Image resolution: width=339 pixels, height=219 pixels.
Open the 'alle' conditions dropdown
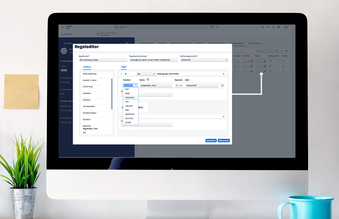click(x=146, y=74)
